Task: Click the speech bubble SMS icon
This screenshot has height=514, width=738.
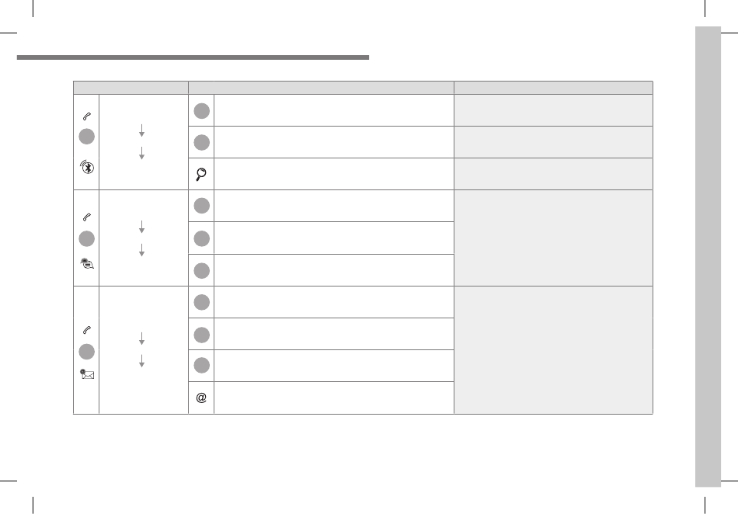Action: pos(87,264)
